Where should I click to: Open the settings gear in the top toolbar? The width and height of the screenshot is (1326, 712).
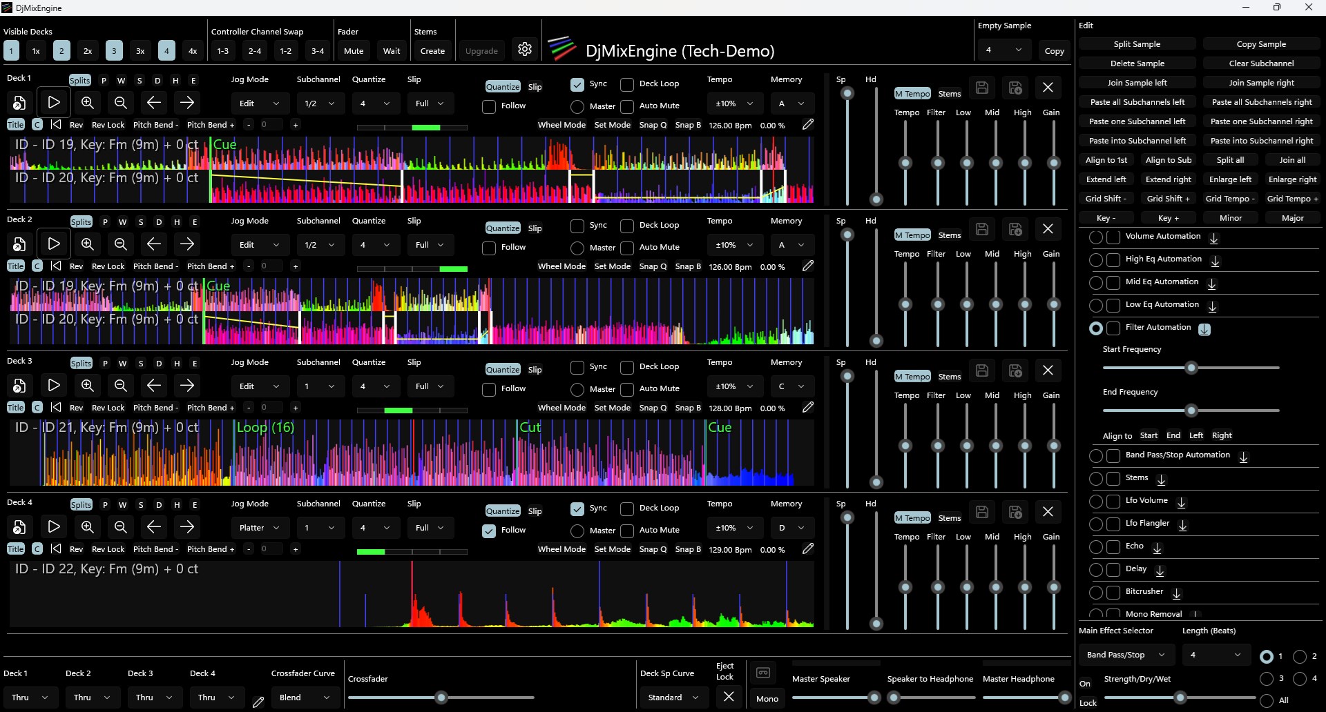pos(525,49)
